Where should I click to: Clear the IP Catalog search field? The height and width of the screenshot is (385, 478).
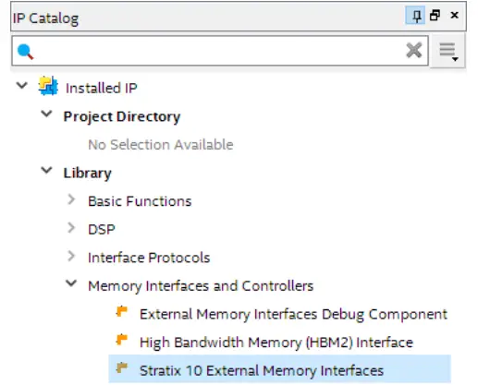pos(413,51)
